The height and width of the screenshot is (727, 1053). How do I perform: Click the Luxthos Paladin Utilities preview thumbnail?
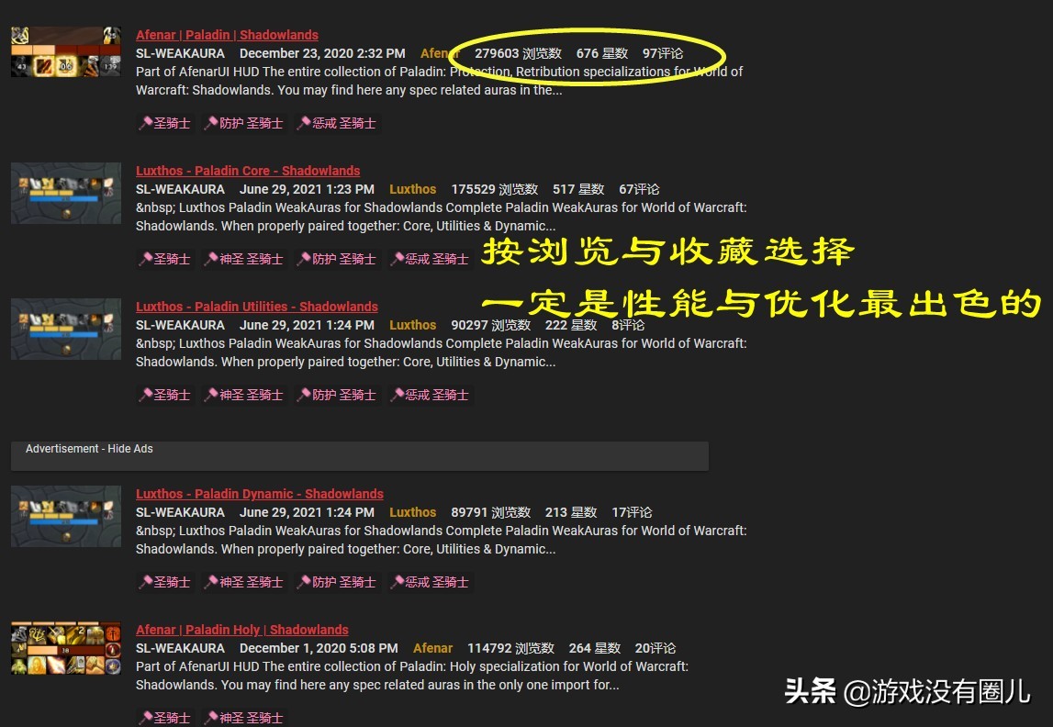[66, 329]
